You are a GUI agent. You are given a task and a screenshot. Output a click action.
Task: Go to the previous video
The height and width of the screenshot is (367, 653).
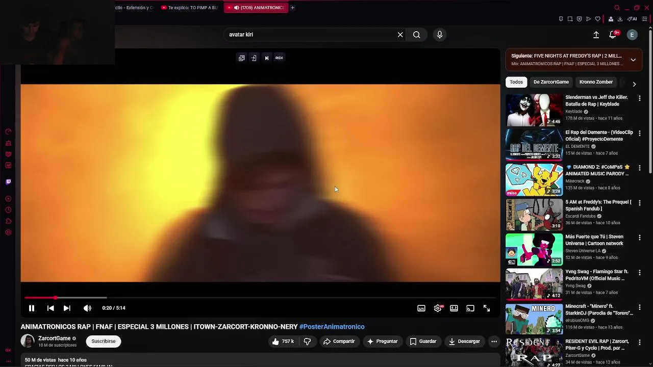point(51,308)
